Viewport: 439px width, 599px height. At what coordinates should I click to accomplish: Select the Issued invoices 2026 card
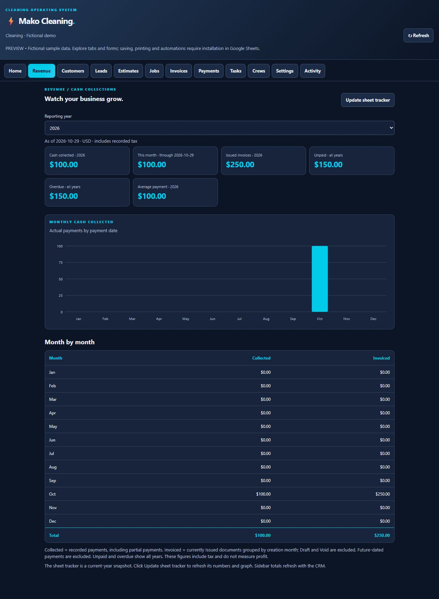click(x=263, y=161)
